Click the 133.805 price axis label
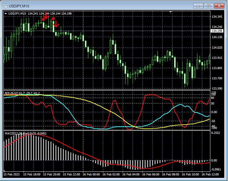 tap(217, 68)
